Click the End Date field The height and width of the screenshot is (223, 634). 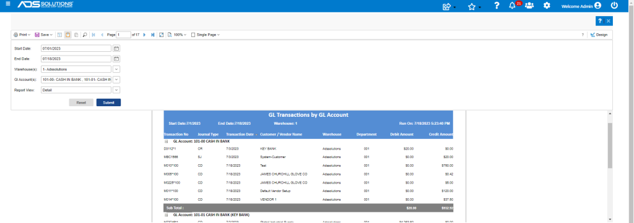click(x=76, y=59)
